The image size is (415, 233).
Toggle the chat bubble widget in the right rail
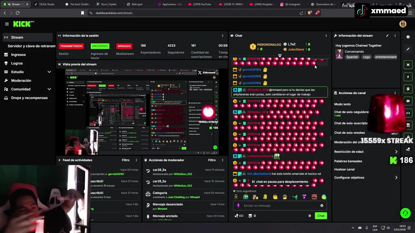pos(408,101)
